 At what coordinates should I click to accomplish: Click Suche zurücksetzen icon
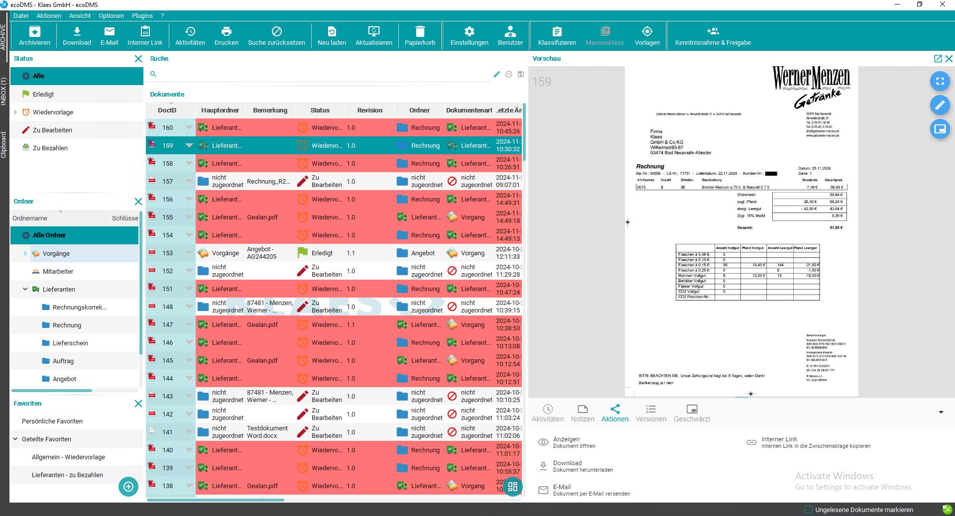(x=276, y=32)
